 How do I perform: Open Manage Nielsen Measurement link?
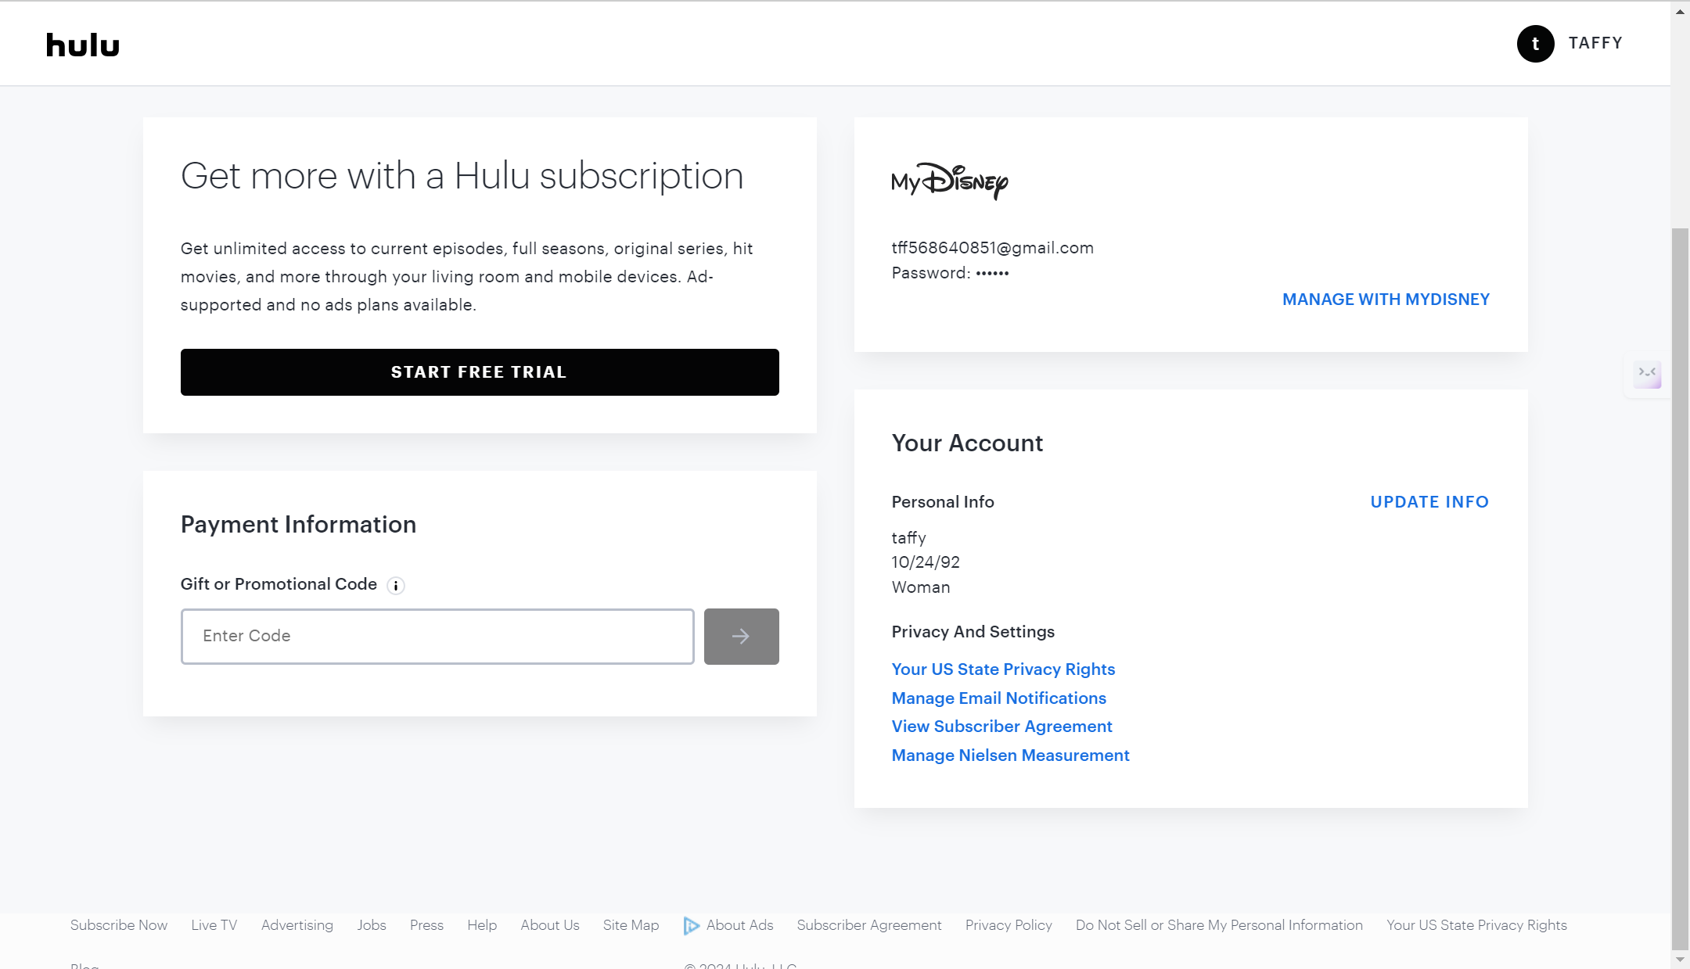[x=1010, y=755]
